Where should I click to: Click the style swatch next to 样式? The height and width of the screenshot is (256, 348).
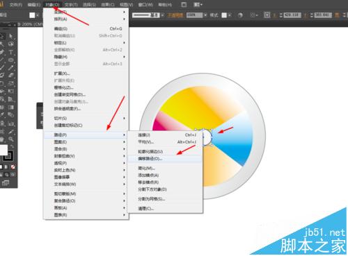tap(224, 15)
